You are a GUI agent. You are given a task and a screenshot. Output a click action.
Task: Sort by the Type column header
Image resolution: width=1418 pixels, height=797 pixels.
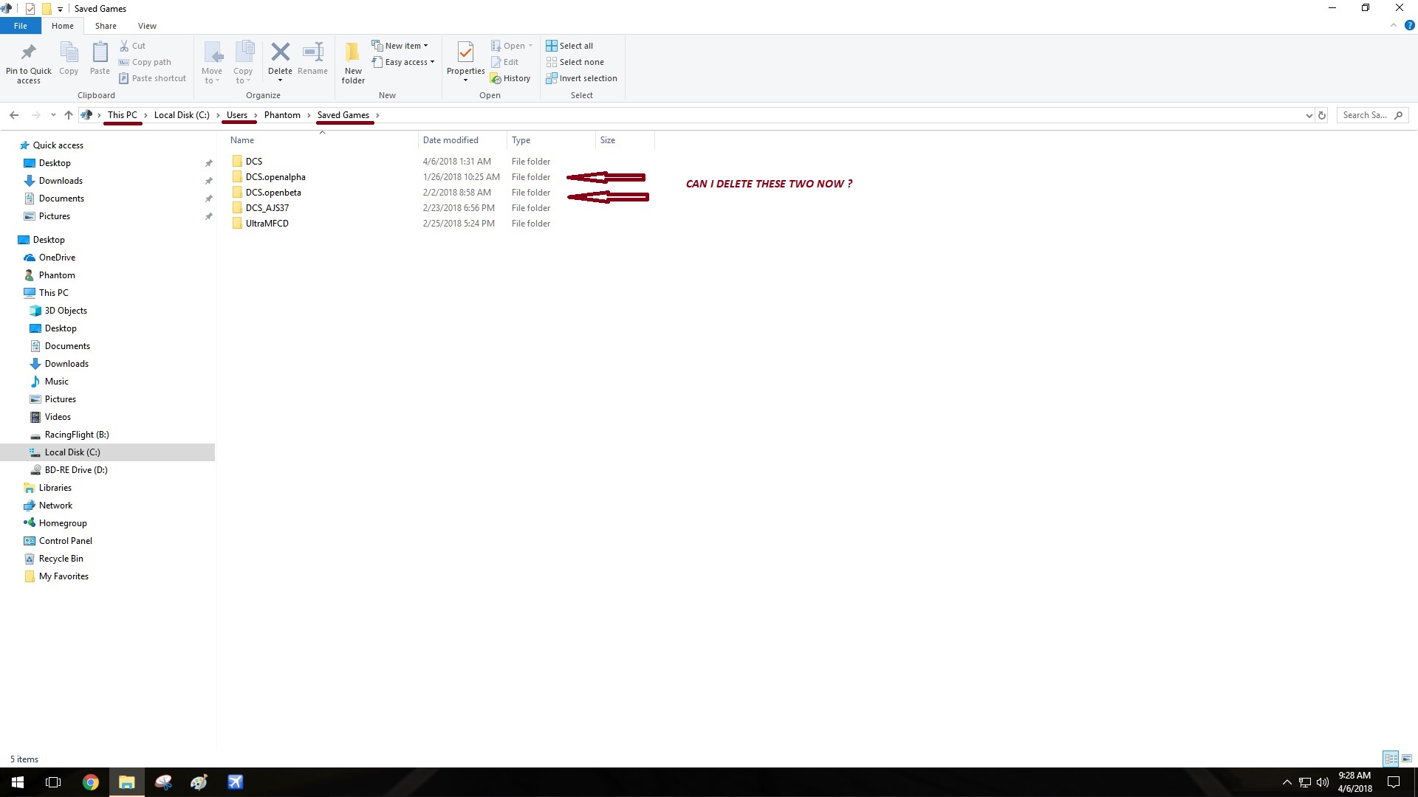551,140
